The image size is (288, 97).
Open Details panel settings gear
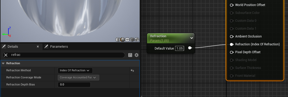click(137, 55)
